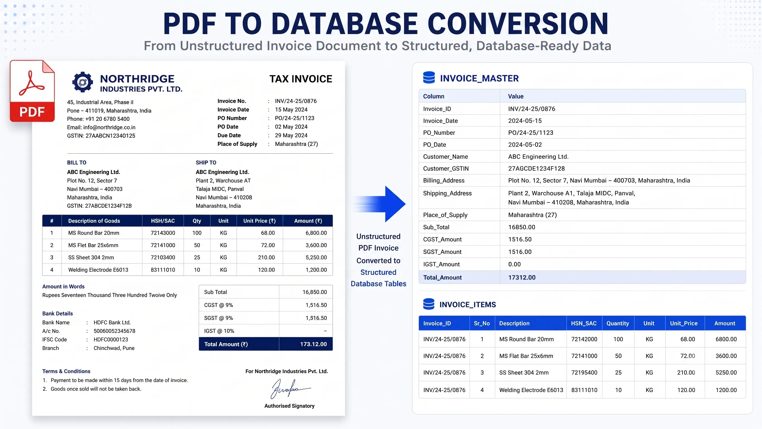The height and width of the screenshot is (429, 762).
Task: Click invoice number INV/24-25/0876 in the PDF
Action: click(x=296, y=101)
